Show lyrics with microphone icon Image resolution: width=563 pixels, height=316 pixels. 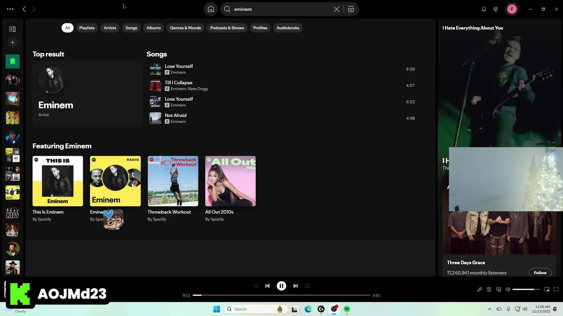point(480,289)
